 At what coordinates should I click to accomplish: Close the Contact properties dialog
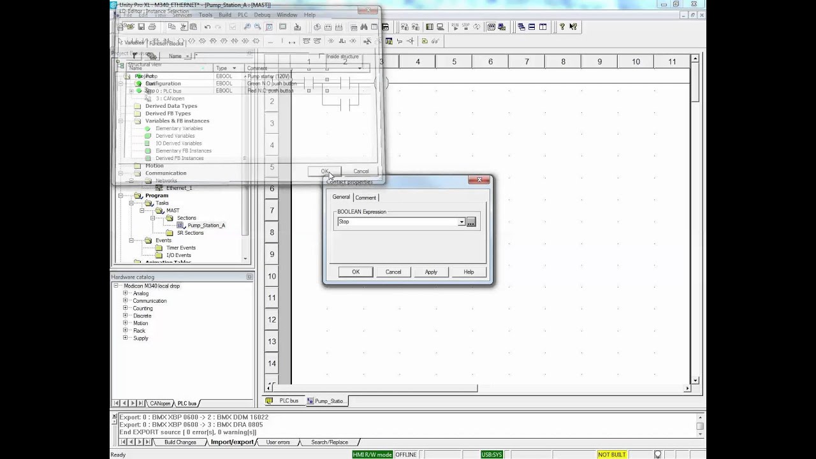tap(479, 180)
